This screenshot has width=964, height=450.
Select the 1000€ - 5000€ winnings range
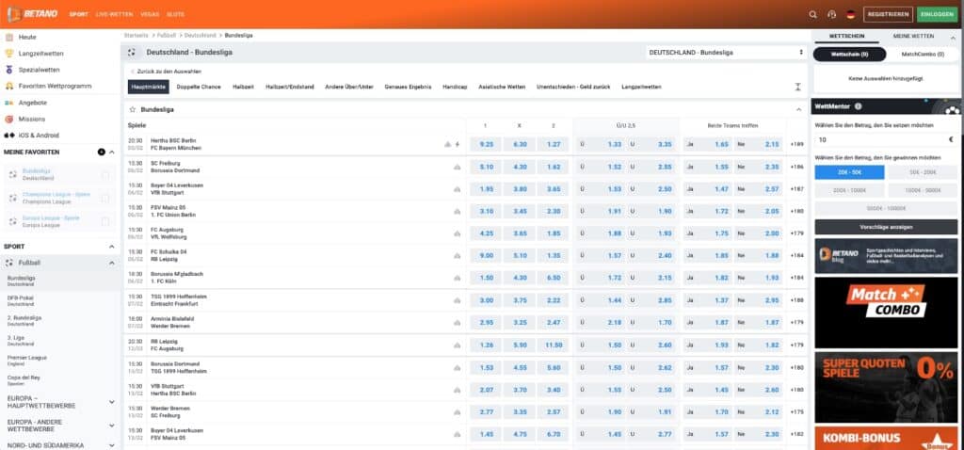click(923, 190)
